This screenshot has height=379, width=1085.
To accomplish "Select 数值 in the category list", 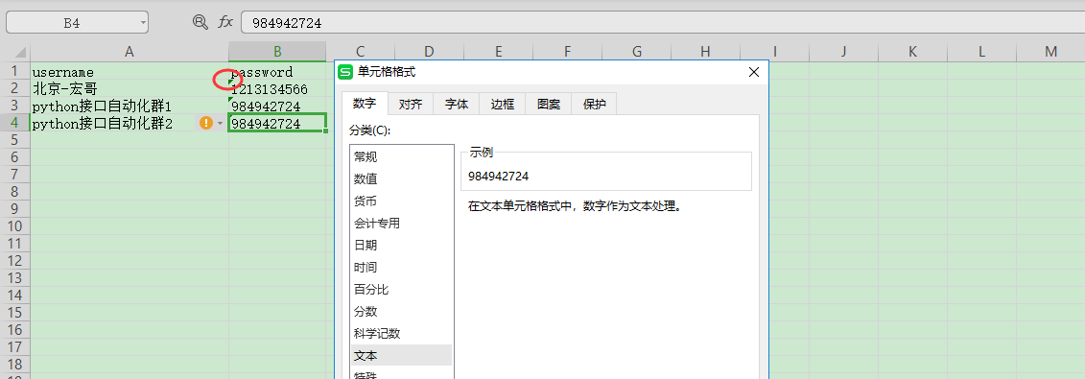I will click(401, 179).
